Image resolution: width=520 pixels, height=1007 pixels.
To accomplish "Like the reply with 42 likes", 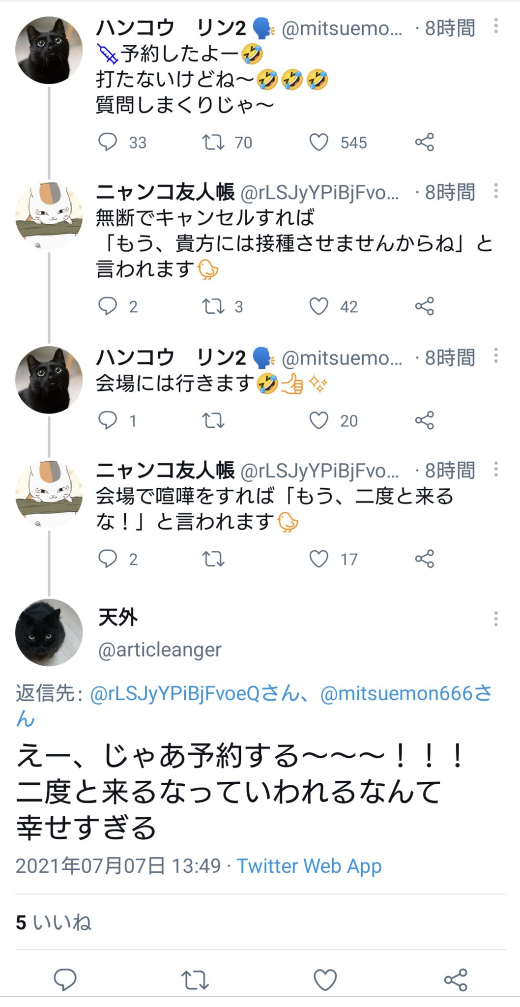I will point(319,306).
